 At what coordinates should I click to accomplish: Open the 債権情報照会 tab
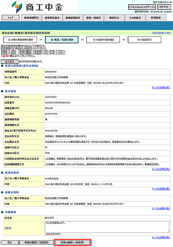(31, 18)
